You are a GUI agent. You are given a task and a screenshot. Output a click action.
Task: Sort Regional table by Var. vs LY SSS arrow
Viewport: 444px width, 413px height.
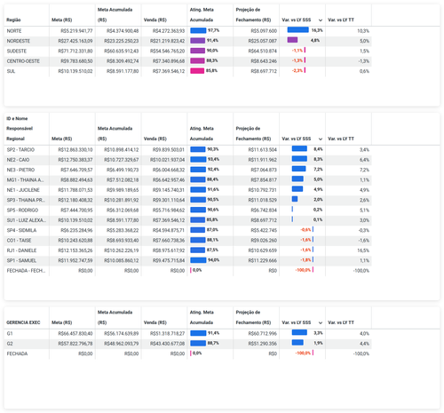321,139
